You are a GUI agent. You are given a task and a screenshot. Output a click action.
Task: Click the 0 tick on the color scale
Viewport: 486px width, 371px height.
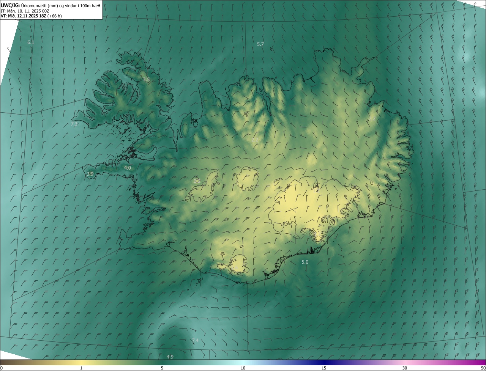point(2,368)
